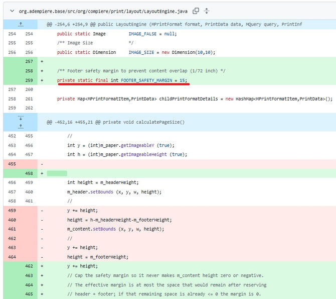Expand all lines in LayoutEngine.java
The height and width of the screenshot is (299, 336).
click(207, 11)
